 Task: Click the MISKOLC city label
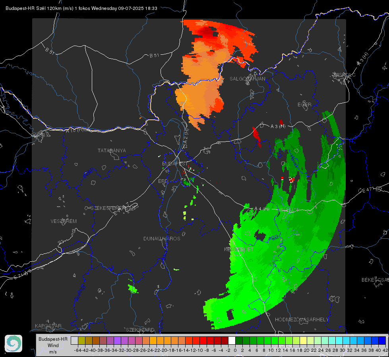click(344, 75)
